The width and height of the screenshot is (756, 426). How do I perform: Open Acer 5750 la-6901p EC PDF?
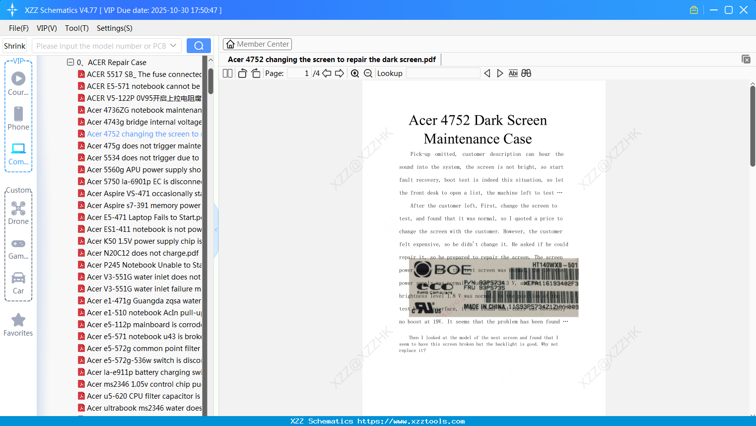pos(139,182)
